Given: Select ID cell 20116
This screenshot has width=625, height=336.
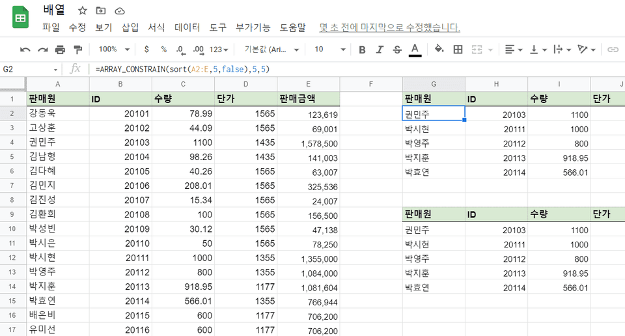Looking at the screenshot, I should [x=120, y=329].
